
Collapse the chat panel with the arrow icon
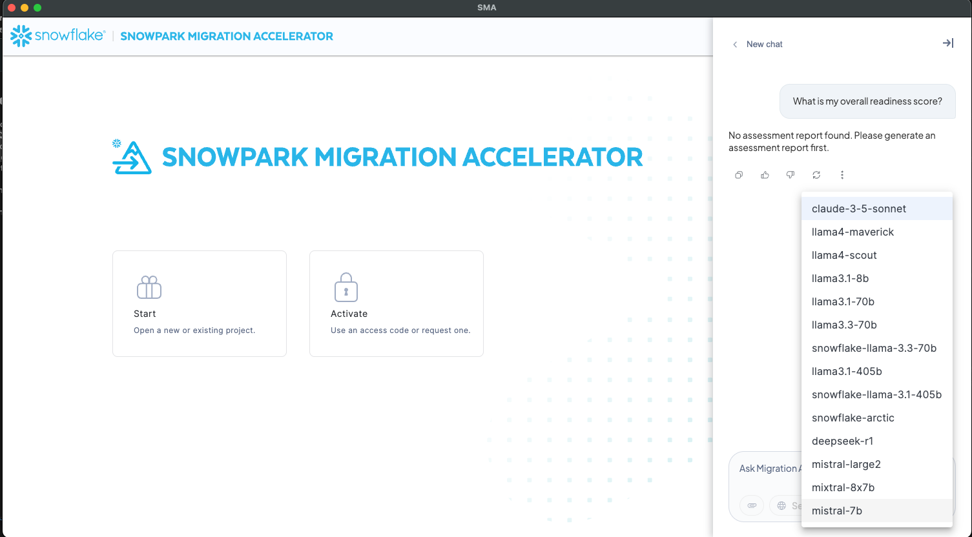(x=947, y=43)
